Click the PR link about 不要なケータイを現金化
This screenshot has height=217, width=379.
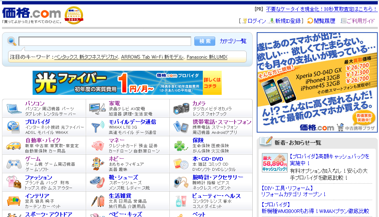[321, 9]
